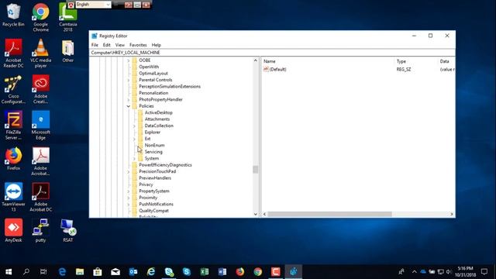This screenshot has height=279, width=496.
Task: Open the View menu
Action: pos(120,45)
